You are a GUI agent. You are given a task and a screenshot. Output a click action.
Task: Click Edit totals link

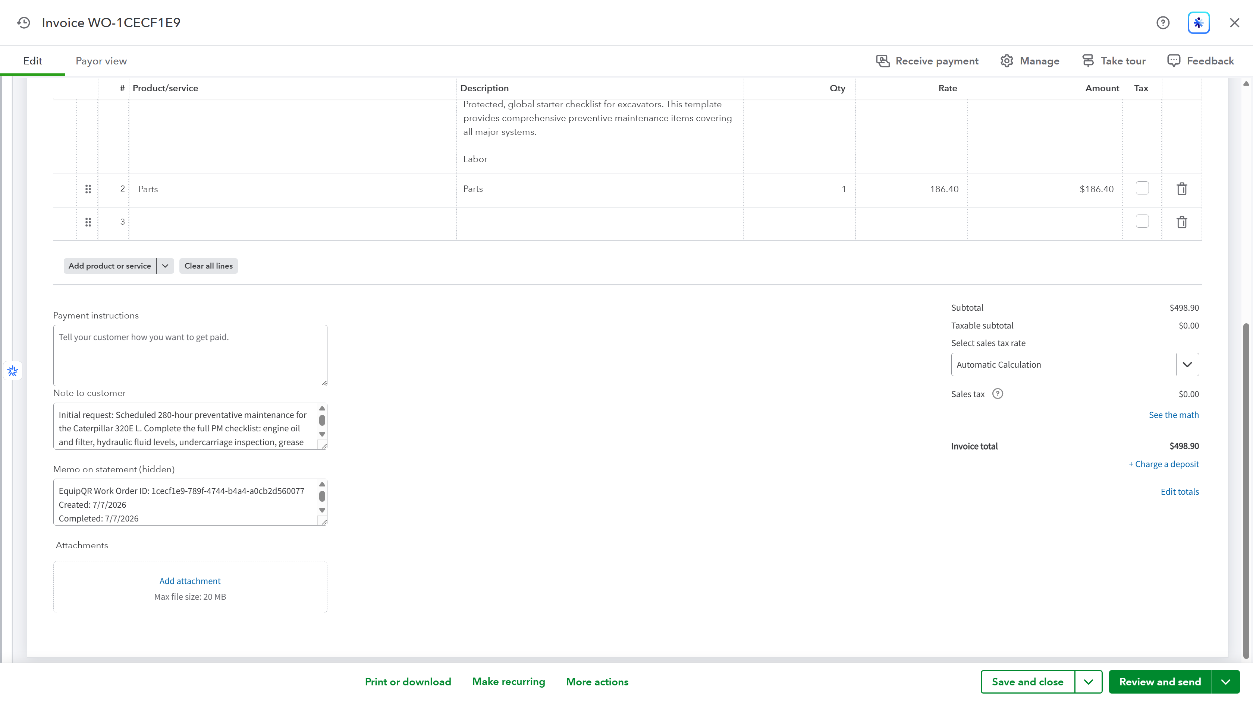click(x=1180, y=492)
